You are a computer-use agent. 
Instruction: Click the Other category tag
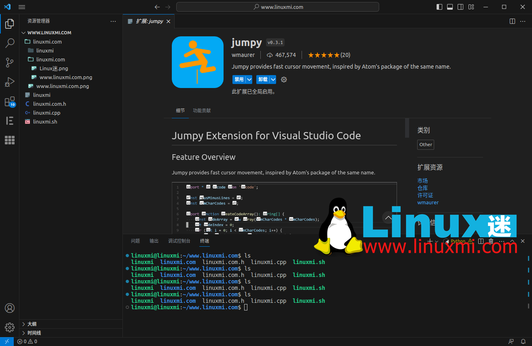(426, 145)
